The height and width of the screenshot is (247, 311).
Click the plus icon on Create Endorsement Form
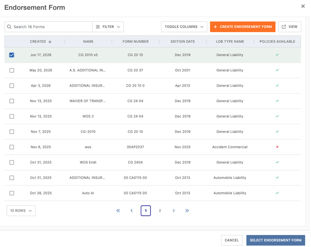215,27
